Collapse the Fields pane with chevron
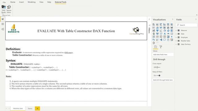 196,19
